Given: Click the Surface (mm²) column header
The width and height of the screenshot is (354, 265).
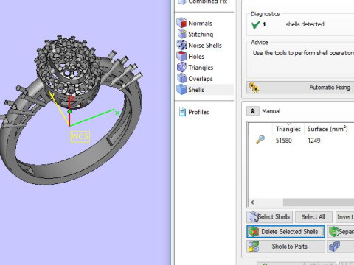Looking at the screenshot, I should pyautogui.click(x=327, y=129).
